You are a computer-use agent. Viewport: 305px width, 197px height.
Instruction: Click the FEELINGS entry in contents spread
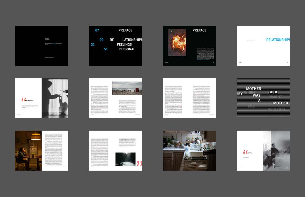point(124,45)
